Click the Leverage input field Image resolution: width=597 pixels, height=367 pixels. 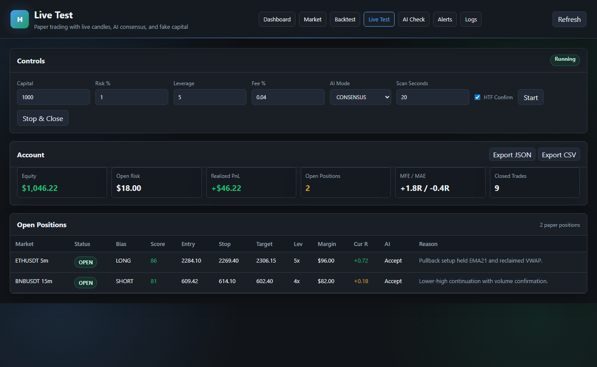[210, 97]
